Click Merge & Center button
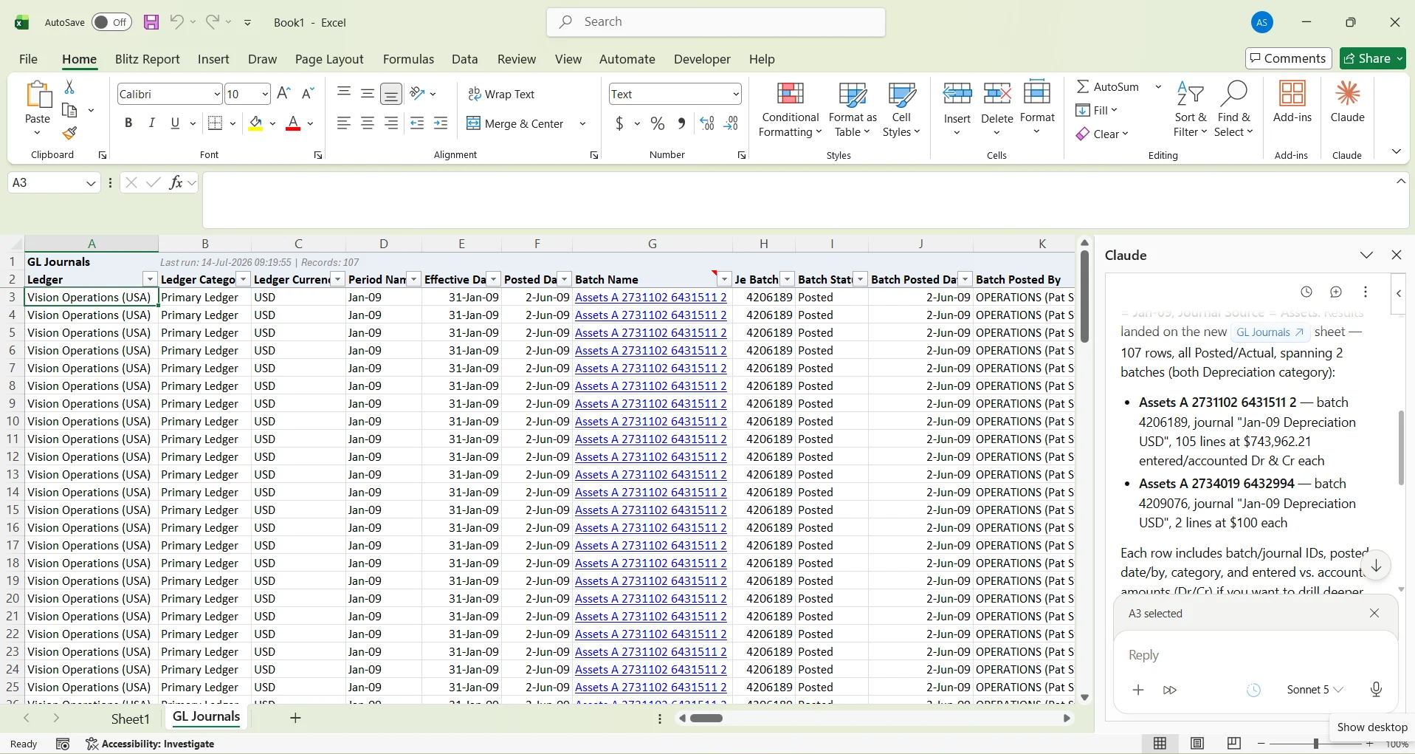1415x754 pixels. (516, 124)
